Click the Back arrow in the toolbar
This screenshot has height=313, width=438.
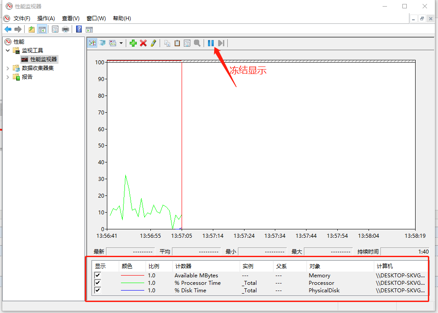(x=8, y=29)
